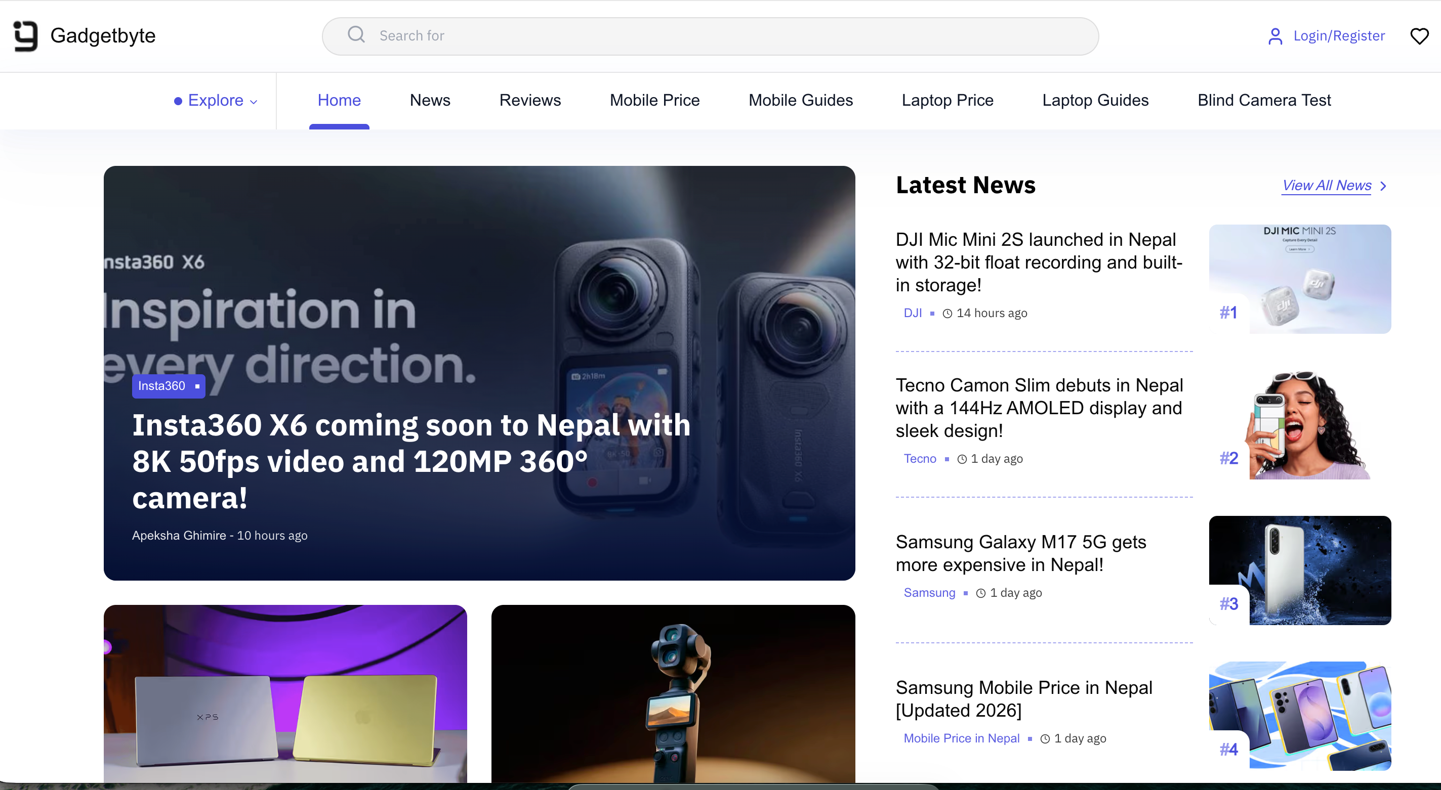This screenshot has height=790, width=1441.
Task: Navigate to Laptop Price
Action: point(947,100)
